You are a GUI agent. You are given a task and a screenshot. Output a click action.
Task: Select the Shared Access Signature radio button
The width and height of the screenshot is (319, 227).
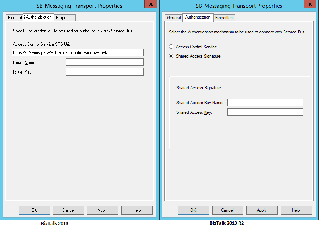click(171, 56)
